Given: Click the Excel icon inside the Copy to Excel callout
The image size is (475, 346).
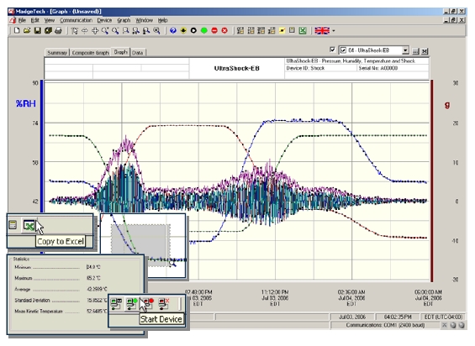Looking at the screenshot, I should click(29, 226).
